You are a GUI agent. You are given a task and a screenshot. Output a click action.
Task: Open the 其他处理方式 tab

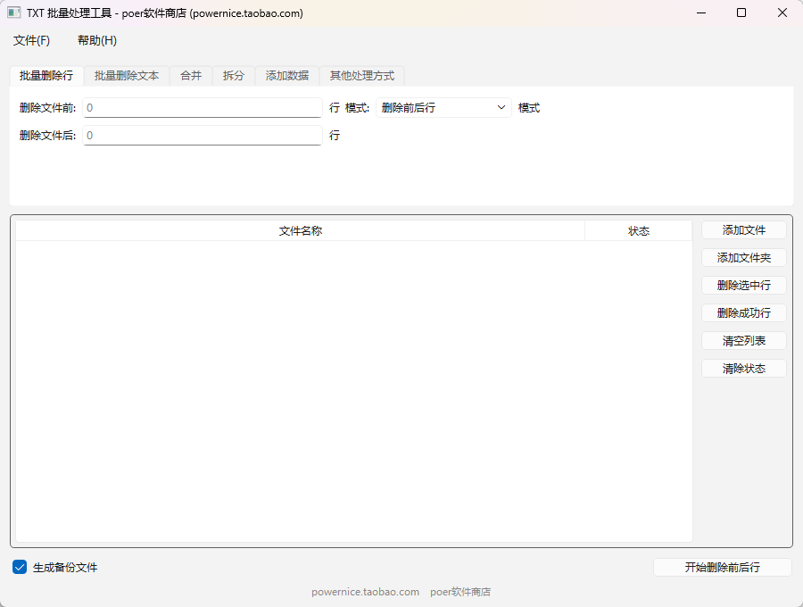(362, 76)
